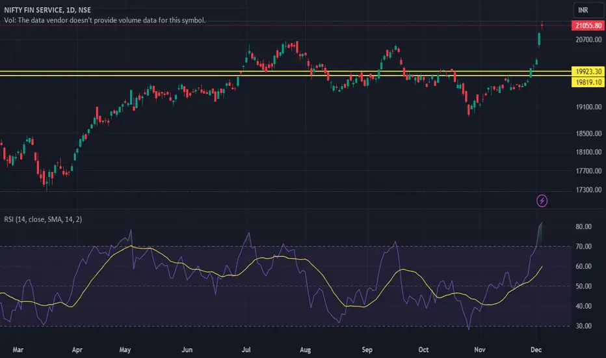Click the 20700.00 price axis label
The width and height of the screenshot is (606, 358).
pyautogui.click(x=588, y=40)
